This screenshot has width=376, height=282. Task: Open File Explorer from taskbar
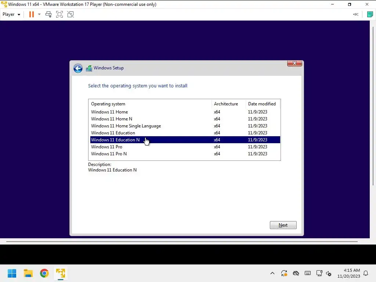(28, 273)
